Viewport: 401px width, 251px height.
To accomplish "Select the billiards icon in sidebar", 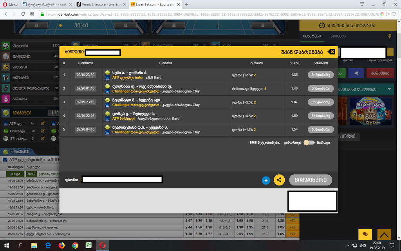I will pyautogui.click(x=6, y=77).
